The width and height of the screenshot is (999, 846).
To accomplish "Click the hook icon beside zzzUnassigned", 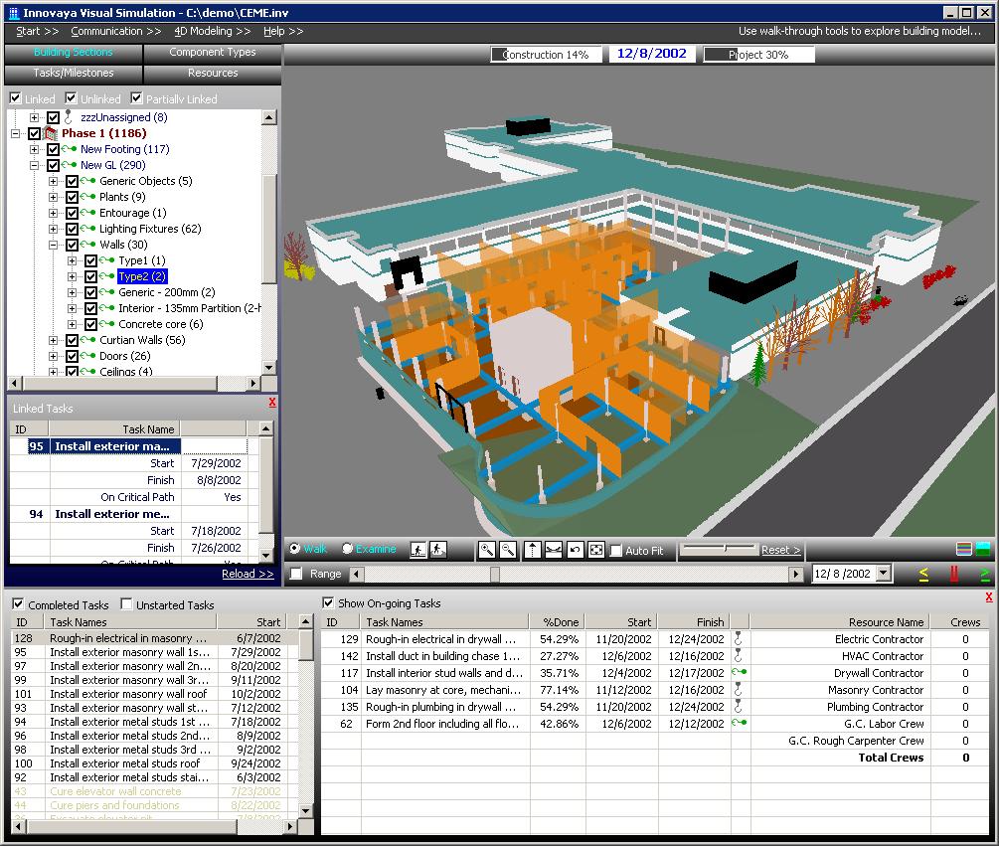I will 69,117.
